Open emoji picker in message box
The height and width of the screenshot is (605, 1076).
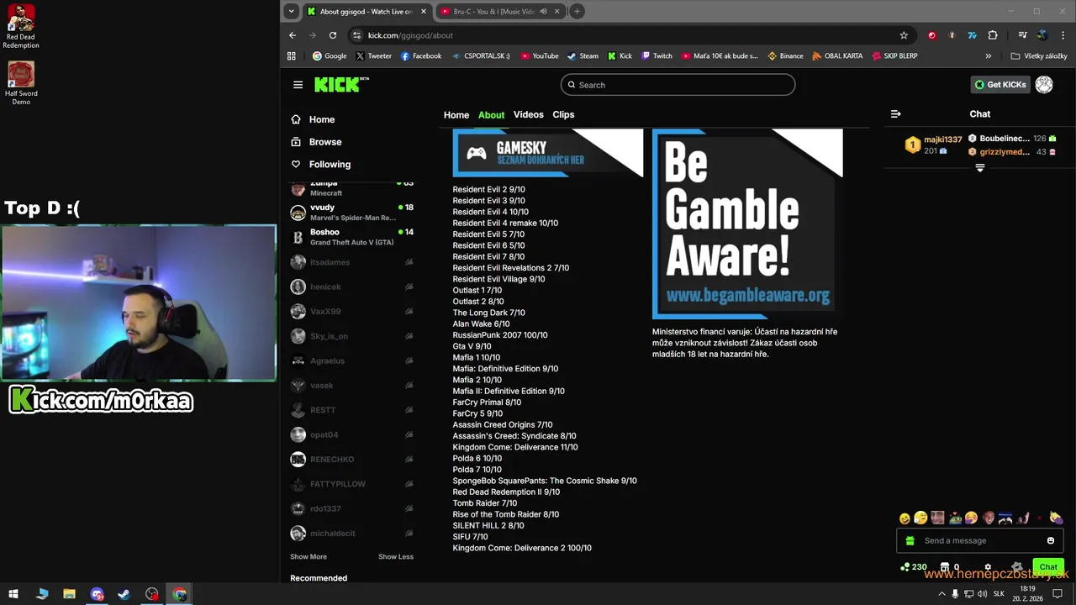[x=1050, y=540]
